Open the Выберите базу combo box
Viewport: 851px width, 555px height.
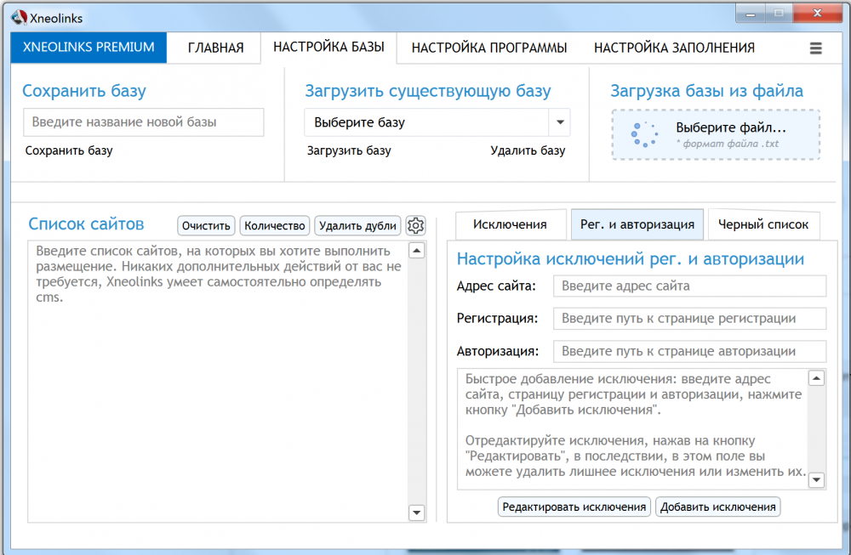click(437, 122)
